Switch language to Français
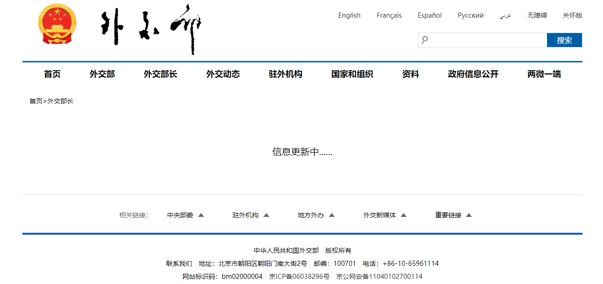 pos(389,15)
